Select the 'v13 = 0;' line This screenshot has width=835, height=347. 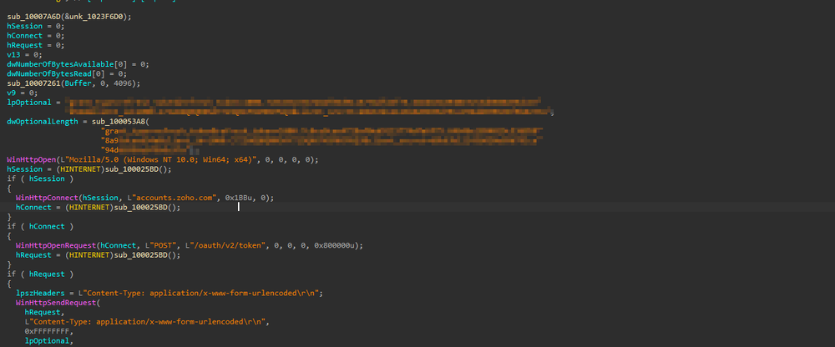pyautogui.click(x=24, y=55)
